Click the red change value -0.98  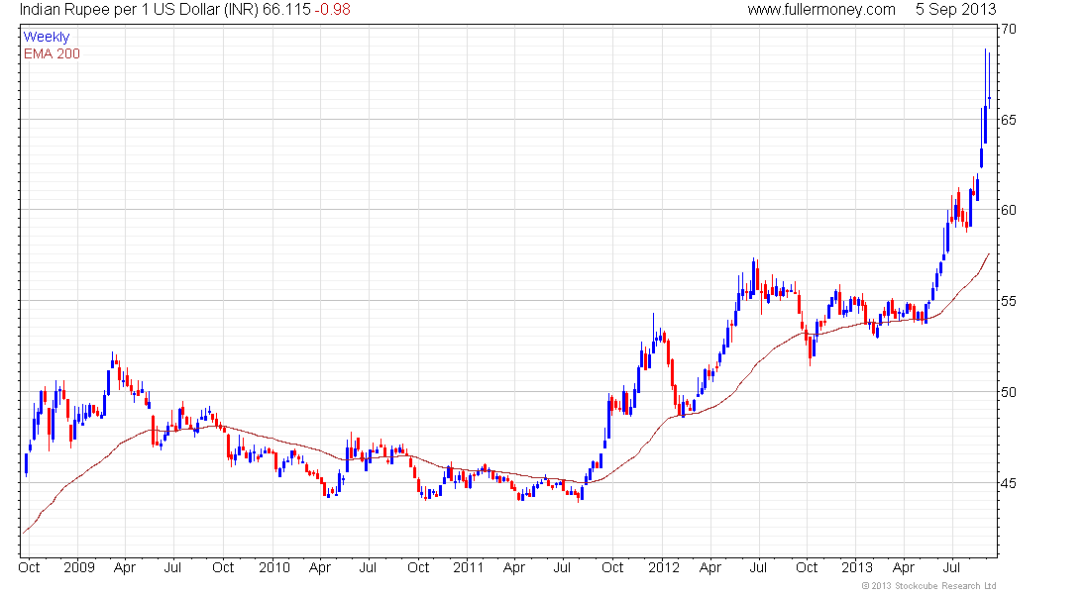point(332,10)
